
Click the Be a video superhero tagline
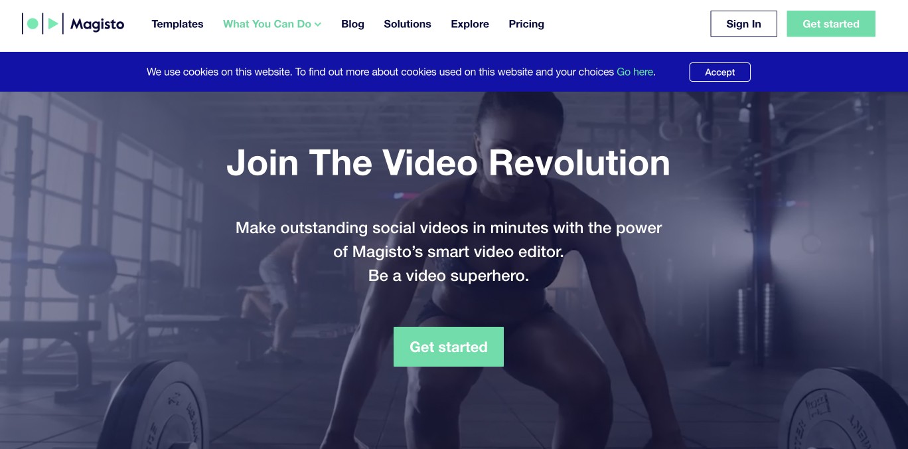click(x=449, y=276)
